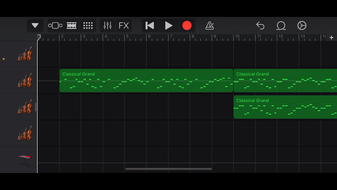Open the My Songs dropdown arrow
The width and height of the screenshot is (337, 190).
coord(35,25)
